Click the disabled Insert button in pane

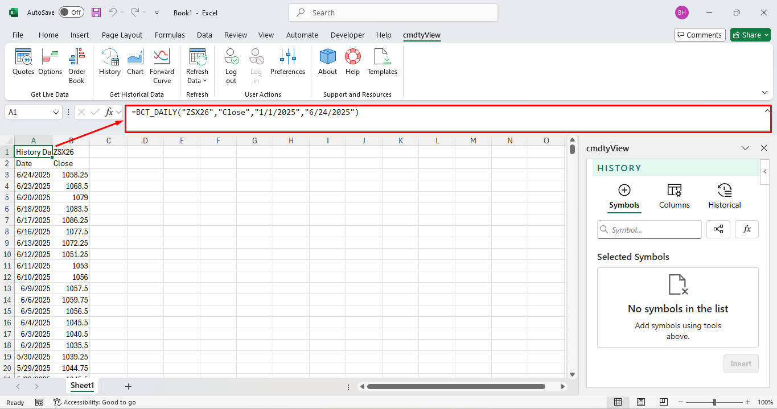tap(741, 363)
